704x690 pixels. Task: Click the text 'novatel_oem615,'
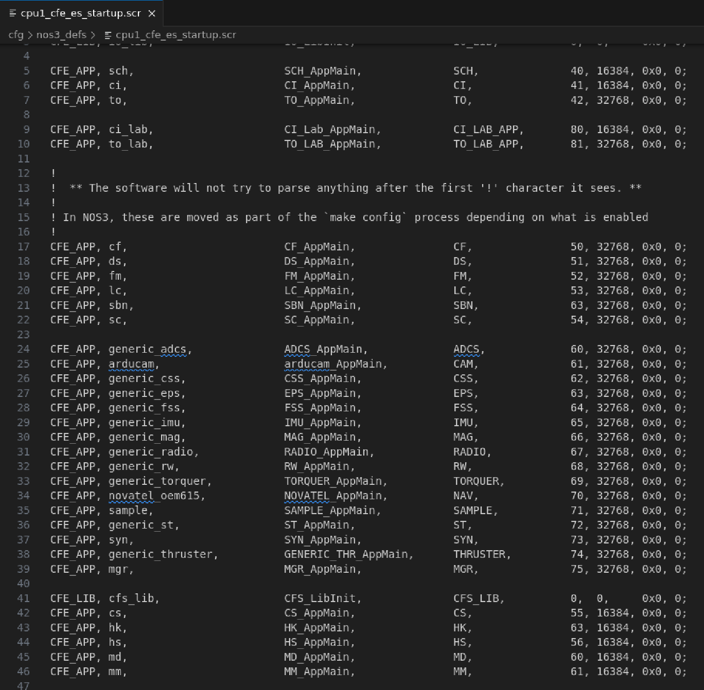157,496
